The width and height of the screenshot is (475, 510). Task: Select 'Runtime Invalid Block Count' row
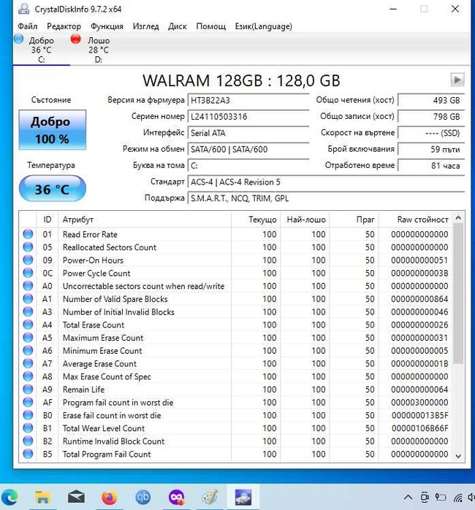235,441
